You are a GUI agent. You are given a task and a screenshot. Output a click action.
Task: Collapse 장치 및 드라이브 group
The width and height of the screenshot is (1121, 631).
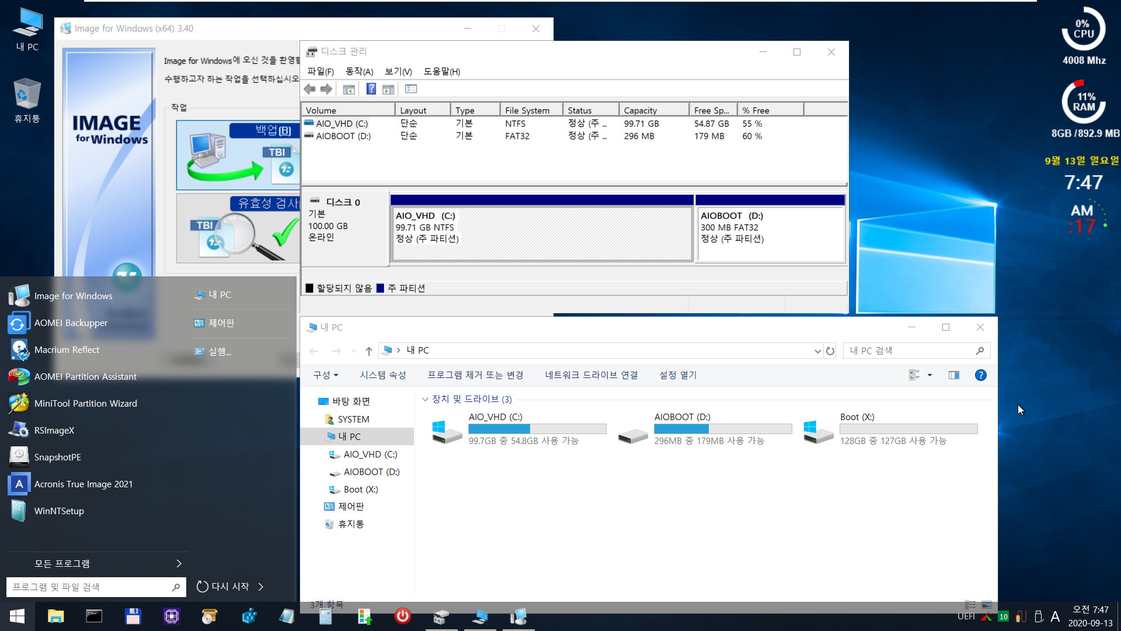tap(425, 399)
